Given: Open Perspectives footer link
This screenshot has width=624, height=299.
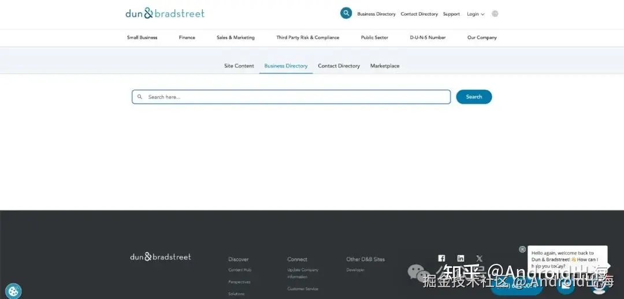Looking at the screenshot, I should (x=239, y=282).
